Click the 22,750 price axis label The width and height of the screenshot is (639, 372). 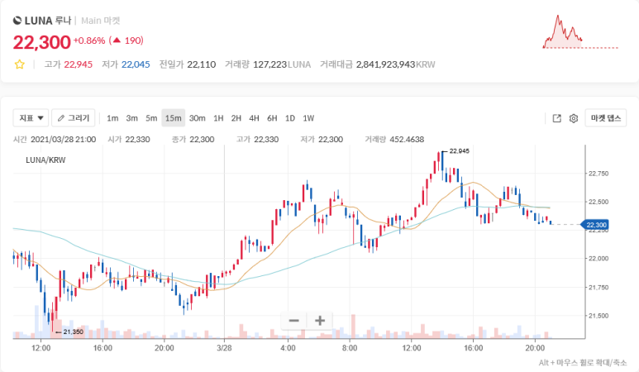598,174
